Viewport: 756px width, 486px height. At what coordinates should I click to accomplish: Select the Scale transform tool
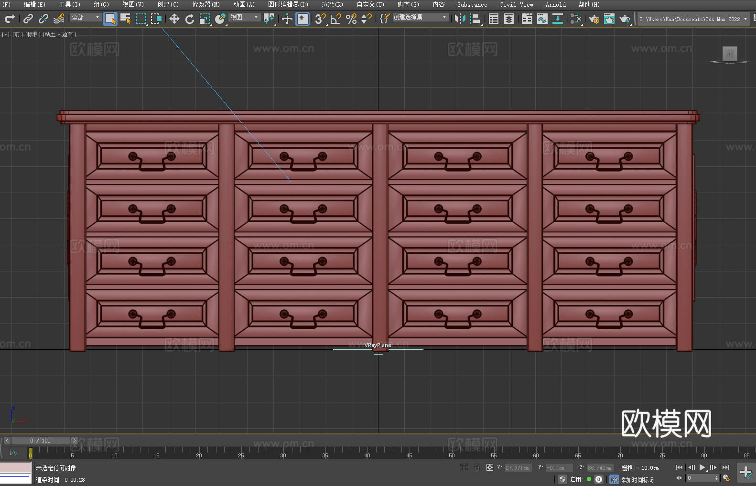[205, 19]
